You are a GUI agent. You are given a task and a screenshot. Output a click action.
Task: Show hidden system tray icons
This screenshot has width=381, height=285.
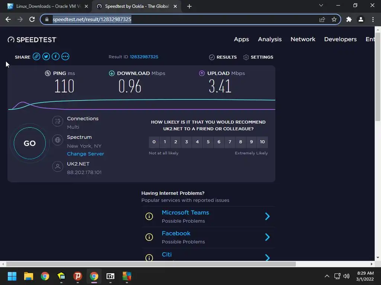point(327,276)
